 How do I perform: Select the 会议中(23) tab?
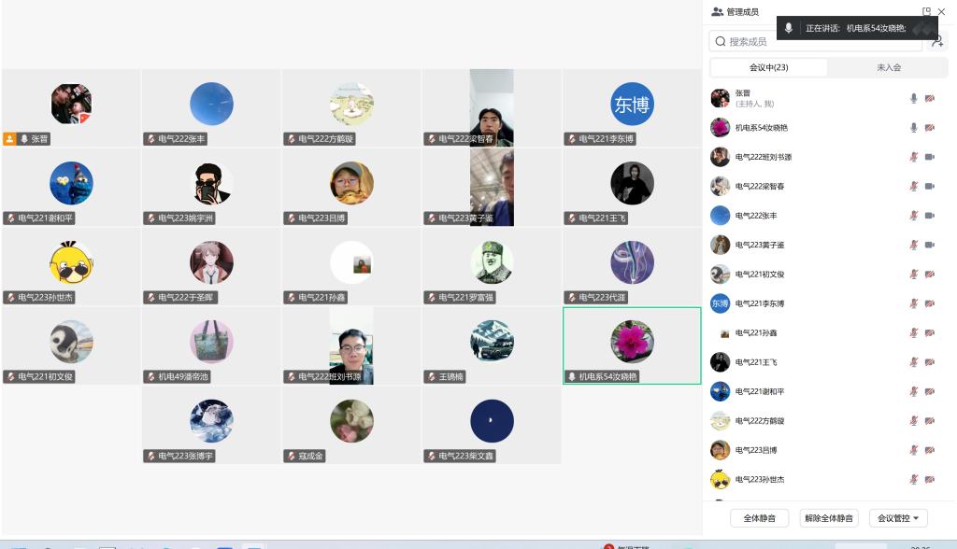tap(768, 67)
